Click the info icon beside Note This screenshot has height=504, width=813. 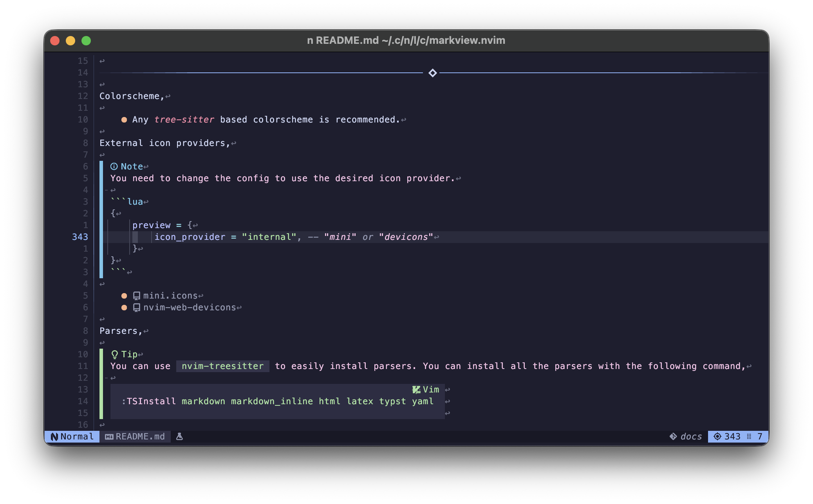click(114, 167)
